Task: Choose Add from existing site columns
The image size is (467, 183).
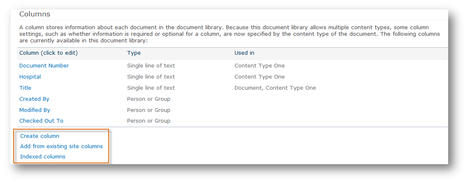Action: pos(62,146)
